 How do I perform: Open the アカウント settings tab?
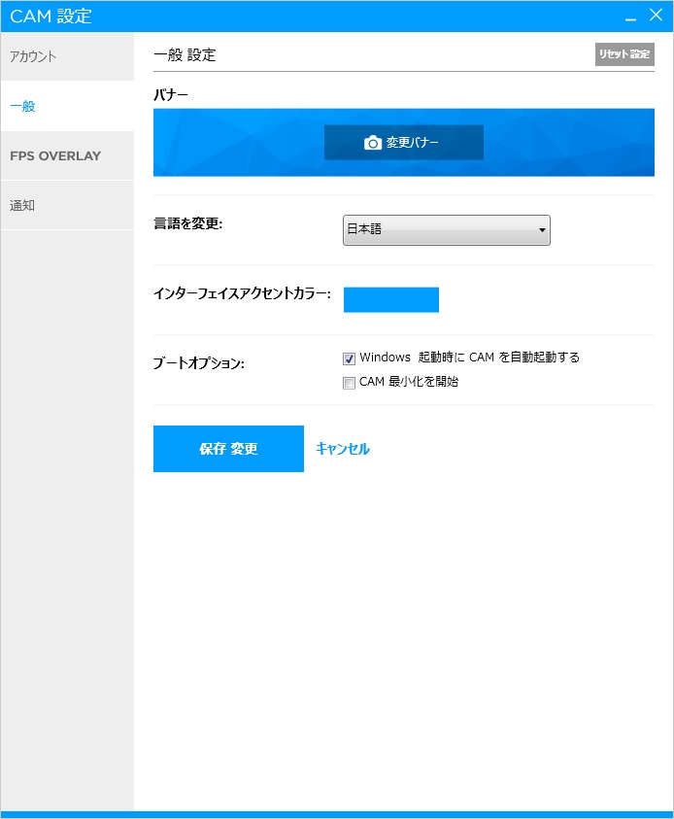point(67,56)
